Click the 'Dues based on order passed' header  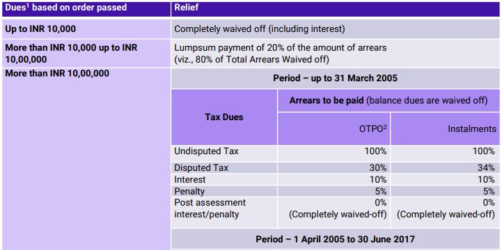tap(66, 8)
